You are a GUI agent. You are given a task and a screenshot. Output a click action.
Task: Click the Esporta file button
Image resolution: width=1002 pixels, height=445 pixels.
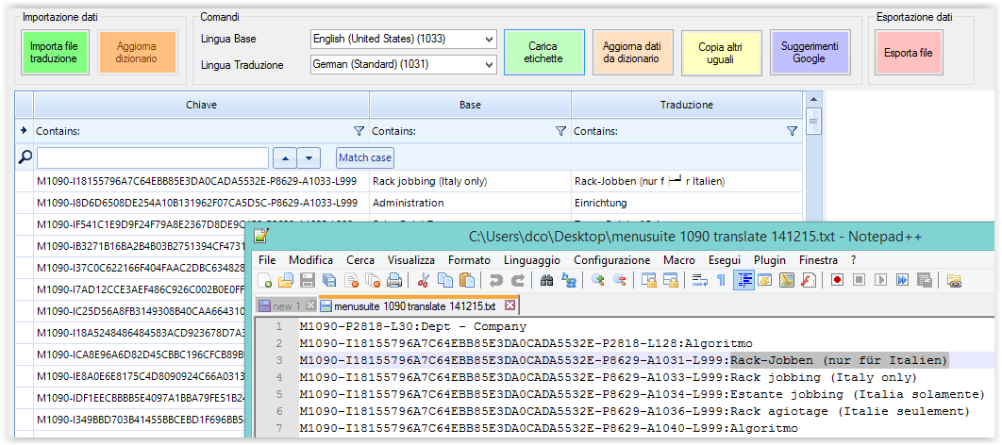(x=909, y=53)
